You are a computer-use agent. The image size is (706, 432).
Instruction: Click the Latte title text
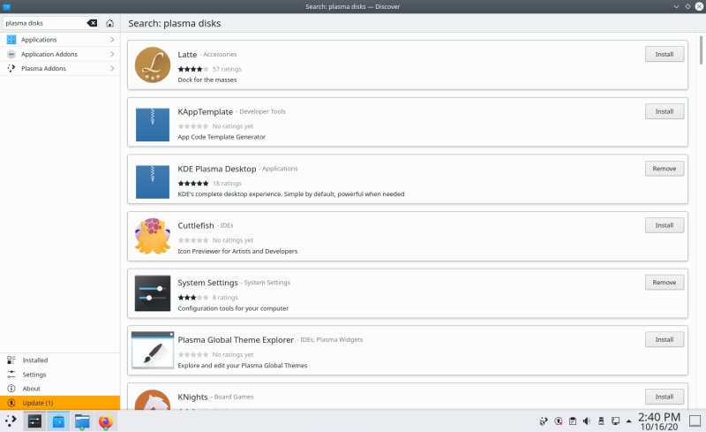pos(187,55)
